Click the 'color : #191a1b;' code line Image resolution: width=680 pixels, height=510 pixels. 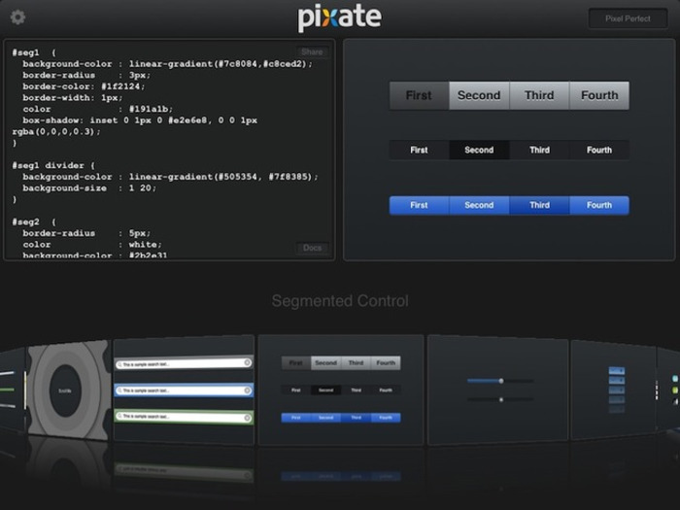point(97,109)
